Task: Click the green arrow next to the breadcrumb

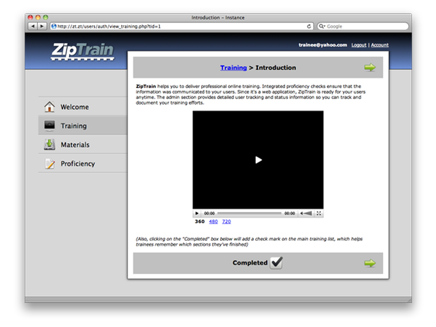Action: click(370, 67)
